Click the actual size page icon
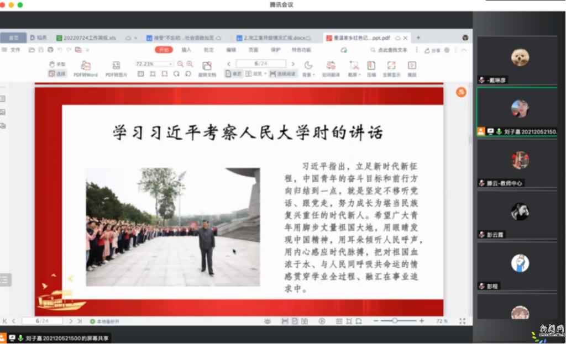This screenshot has height=344, width=566. 141,74
